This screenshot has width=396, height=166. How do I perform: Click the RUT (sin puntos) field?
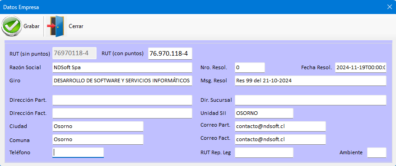point(75,53)
